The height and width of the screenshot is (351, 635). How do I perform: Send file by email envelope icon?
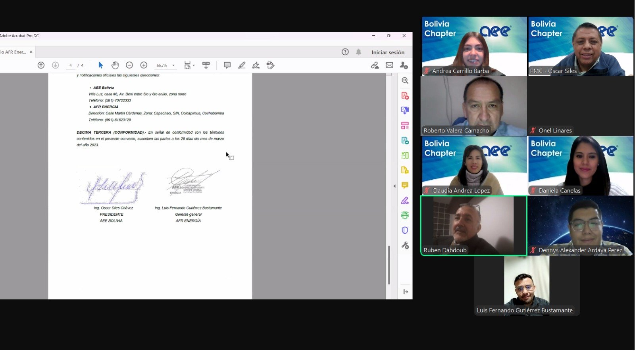coord(389,65)
